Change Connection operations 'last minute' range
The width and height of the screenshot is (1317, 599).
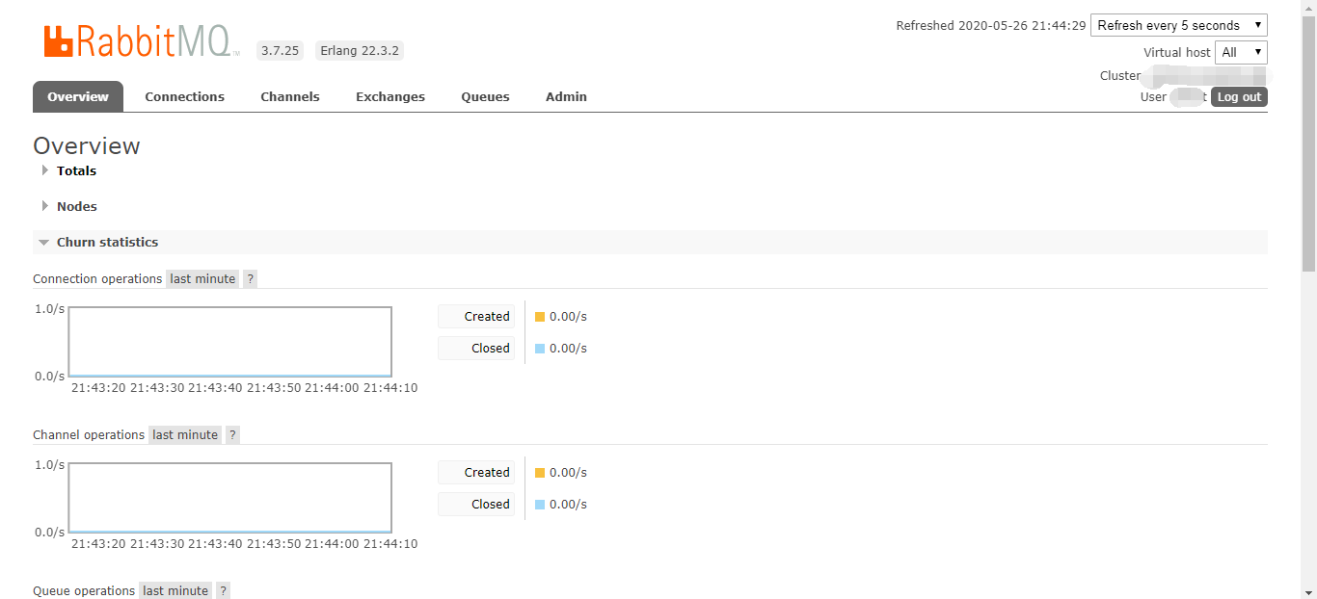tap(202, 279)
